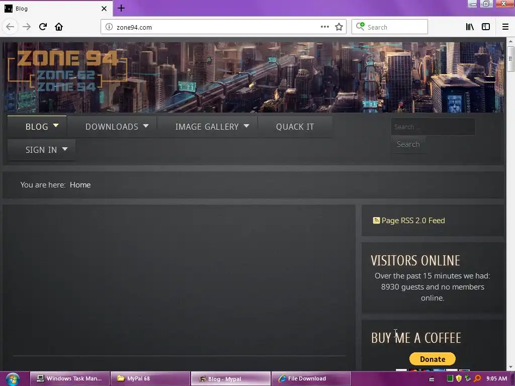Open a new tab with plus
This screenshot has height=386, width=515.
[x=121, y=8]
